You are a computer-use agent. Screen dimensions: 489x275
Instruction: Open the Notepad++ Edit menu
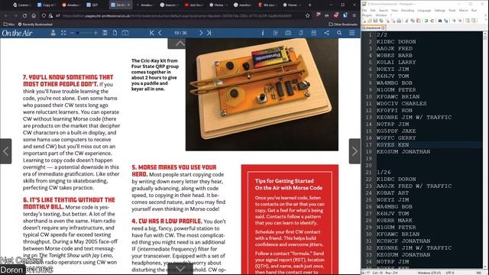click(373, 10)
